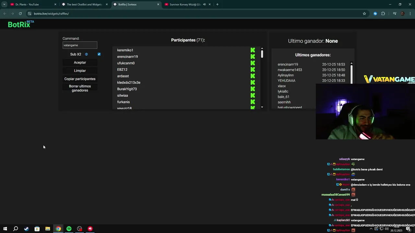415x233 pixels.
Task: Select participant furkanis
Action: pos(123,102)
